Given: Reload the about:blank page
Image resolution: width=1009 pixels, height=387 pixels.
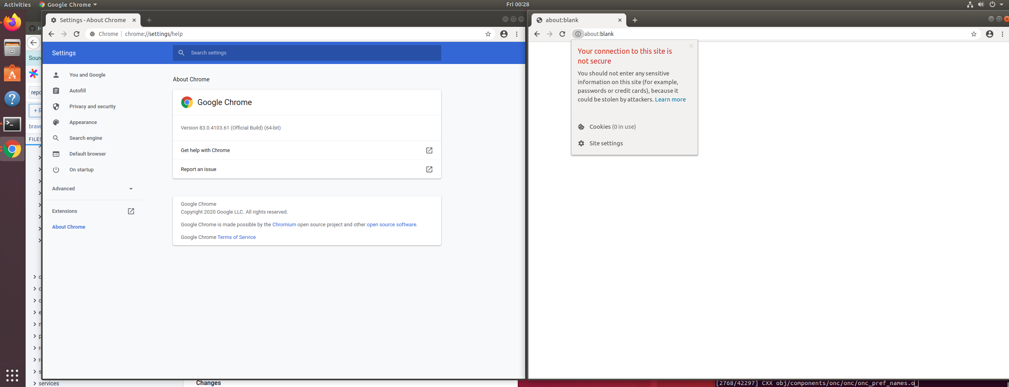Looking at the screenshot, I should pos(562,34).
